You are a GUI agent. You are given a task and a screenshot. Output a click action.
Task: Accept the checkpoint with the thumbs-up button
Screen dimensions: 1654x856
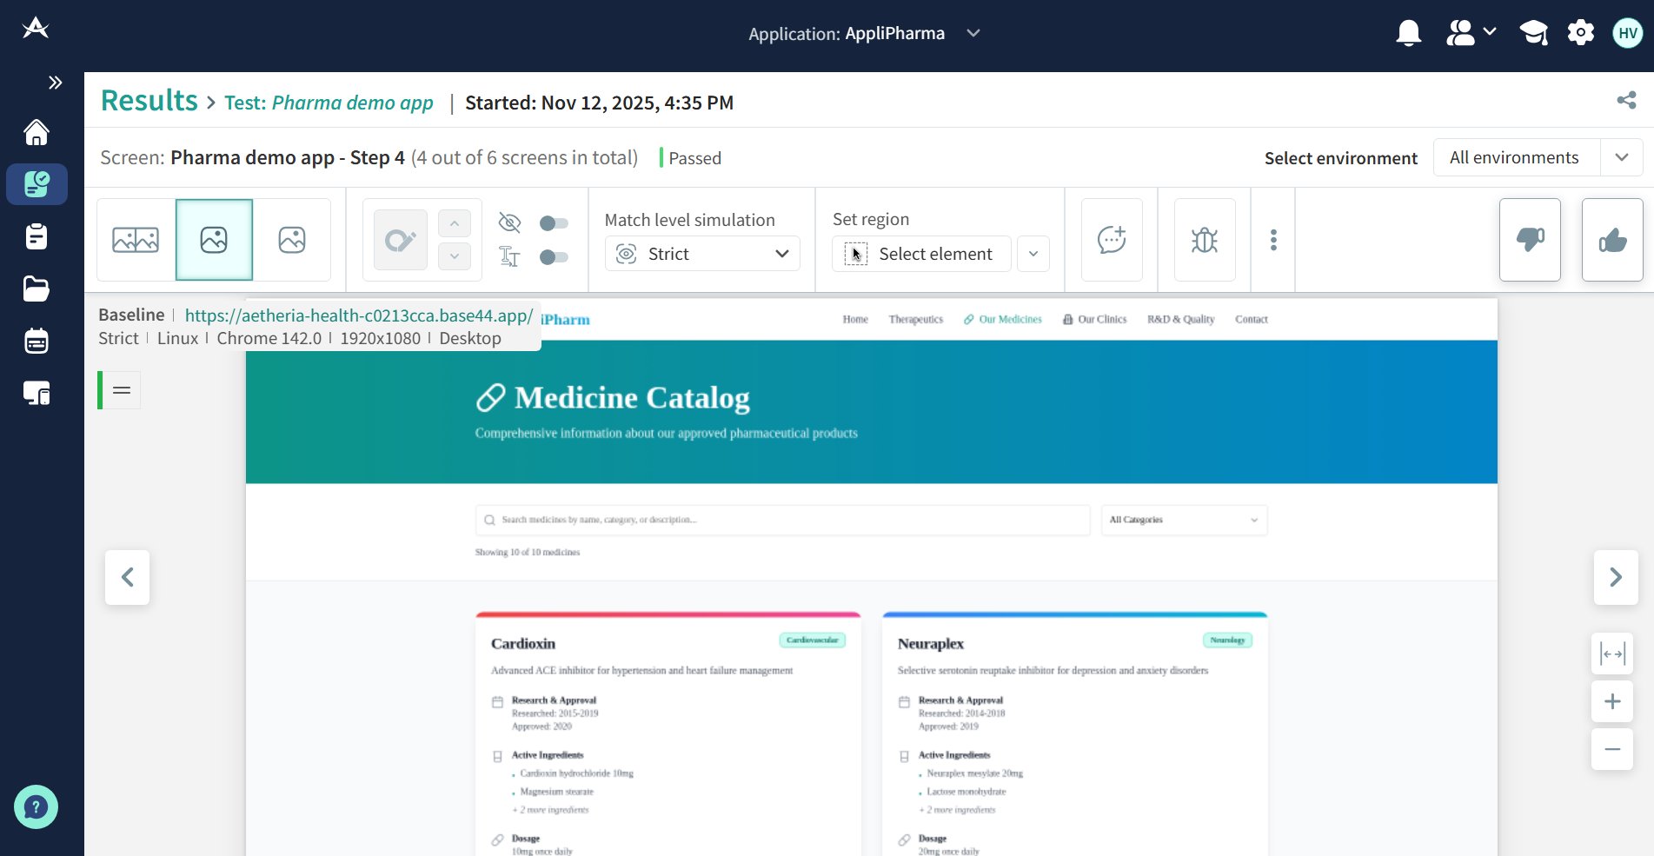1611,240
